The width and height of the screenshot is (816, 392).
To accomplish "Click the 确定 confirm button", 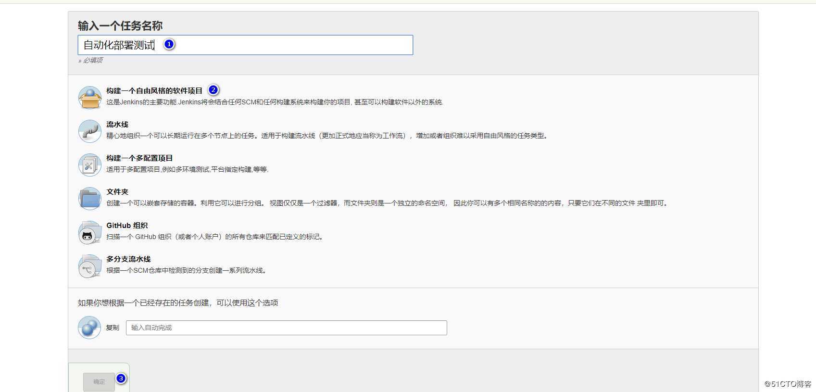I will [99, 382].
